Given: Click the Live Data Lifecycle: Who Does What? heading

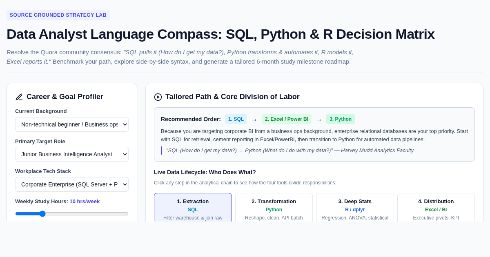Looking at the screenshot, I should 205,172.
